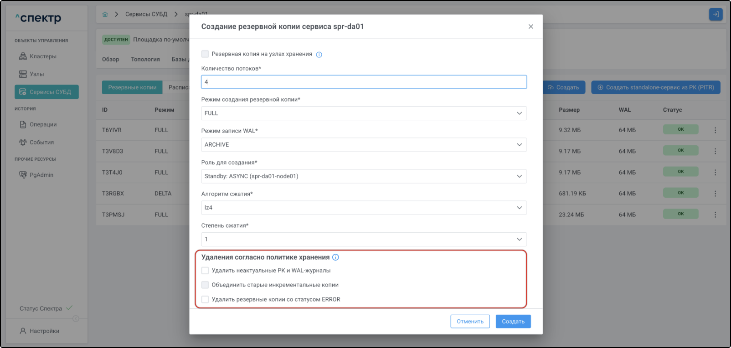
Task: Go to Кластеры in sidebar
Action: point(43,56)
